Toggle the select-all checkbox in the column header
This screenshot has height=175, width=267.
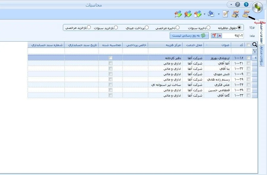point(249,45)
